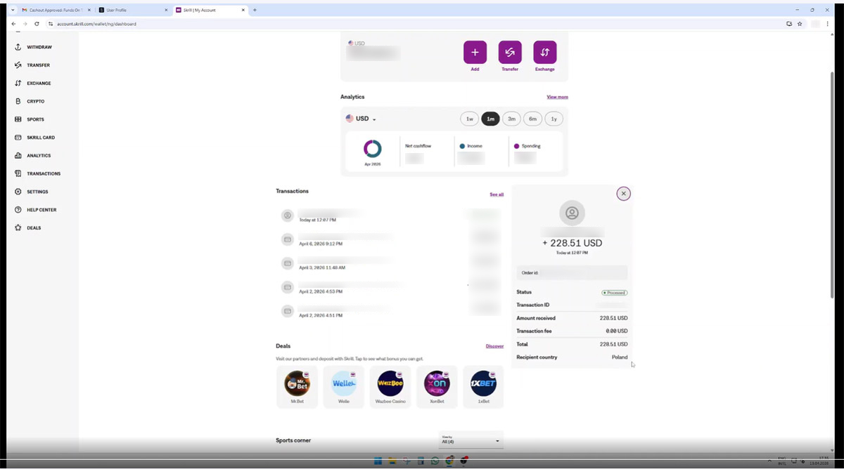Click the purple Add funds button
The width and height of the screenshot is (844, 469).
(x=475, y=52)
